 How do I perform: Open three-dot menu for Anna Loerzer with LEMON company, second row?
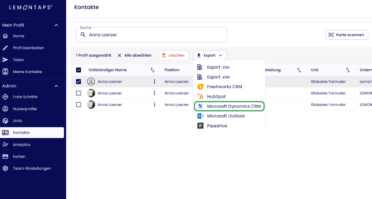click(x=154, y=93)
